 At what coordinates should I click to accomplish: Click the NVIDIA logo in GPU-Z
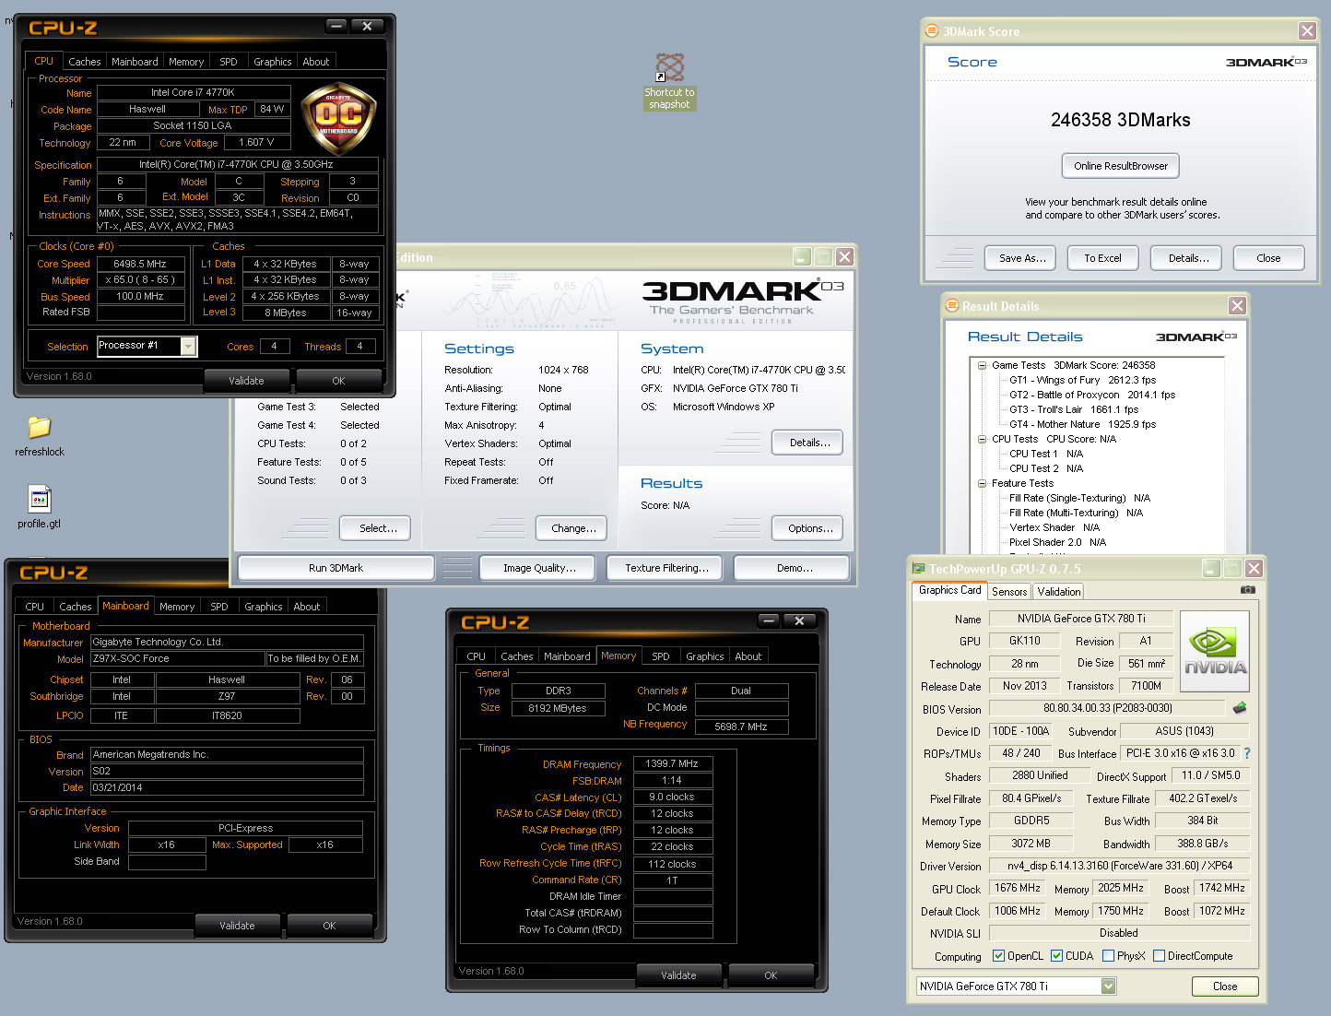coord(1215,651)
